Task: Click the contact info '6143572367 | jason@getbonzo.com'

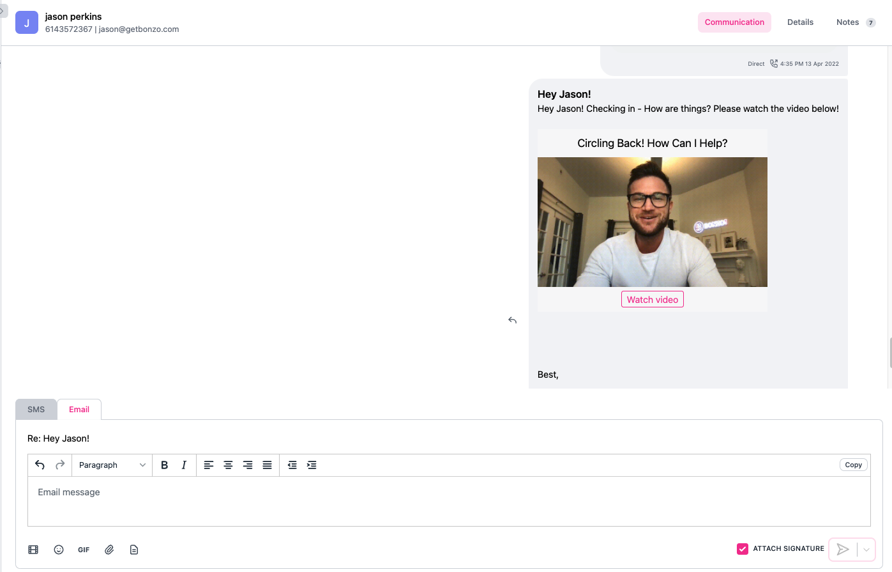Action: point(112,29)
